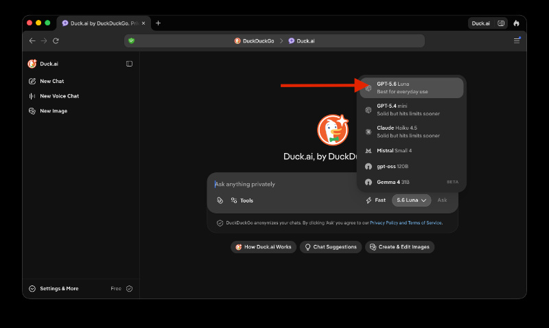Click the browser forward arrow
This screenshot has height=328, width=549.
(x=44, y=41)
